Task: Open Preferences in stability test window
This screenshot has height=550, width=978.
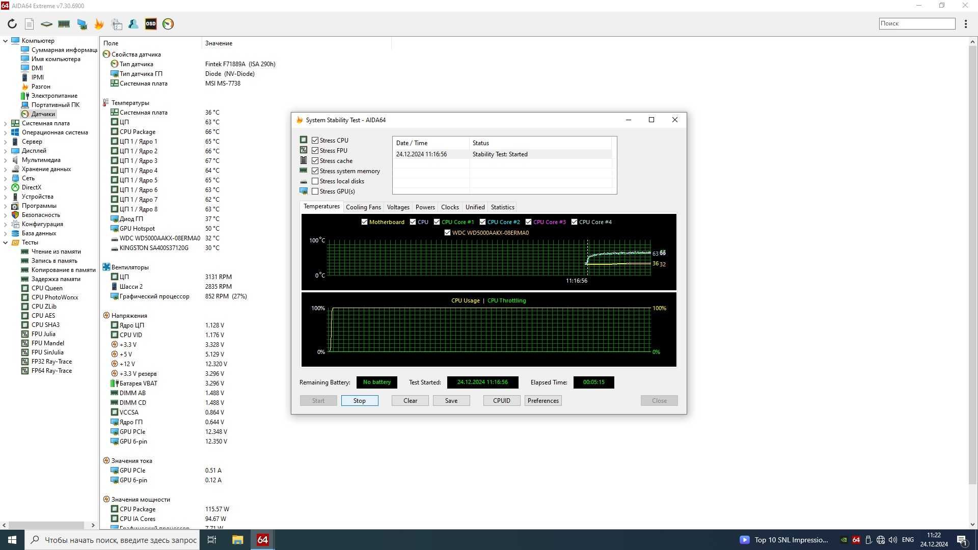Action: coord(543,401)
